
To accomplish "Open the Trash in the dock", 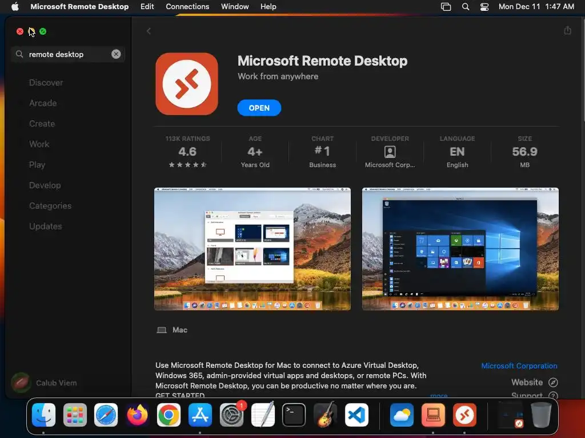I will [x=541, y=415].
